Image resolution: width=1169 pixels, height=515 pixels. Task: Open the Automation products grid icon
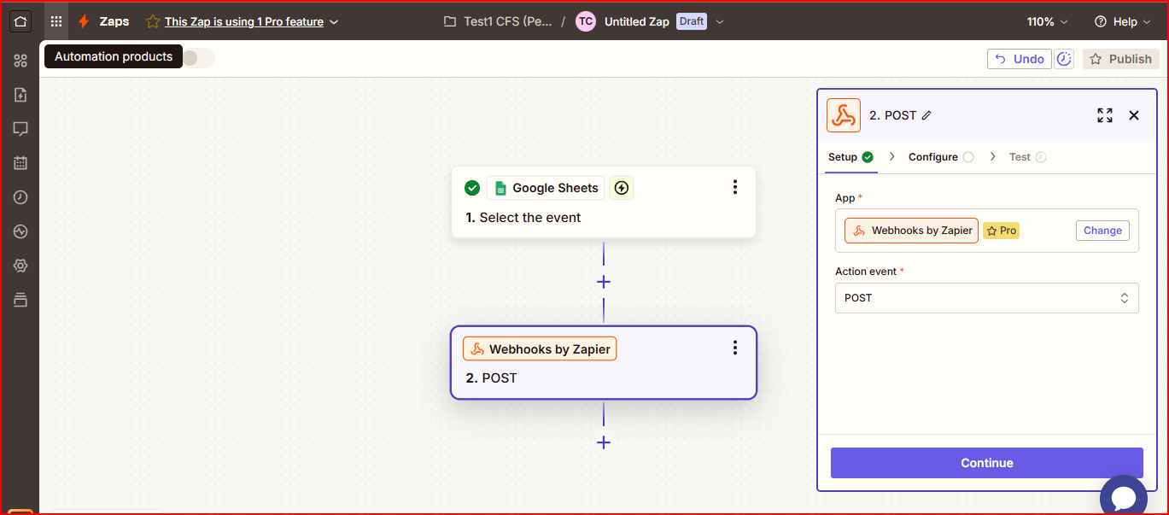tap(56, 21)
